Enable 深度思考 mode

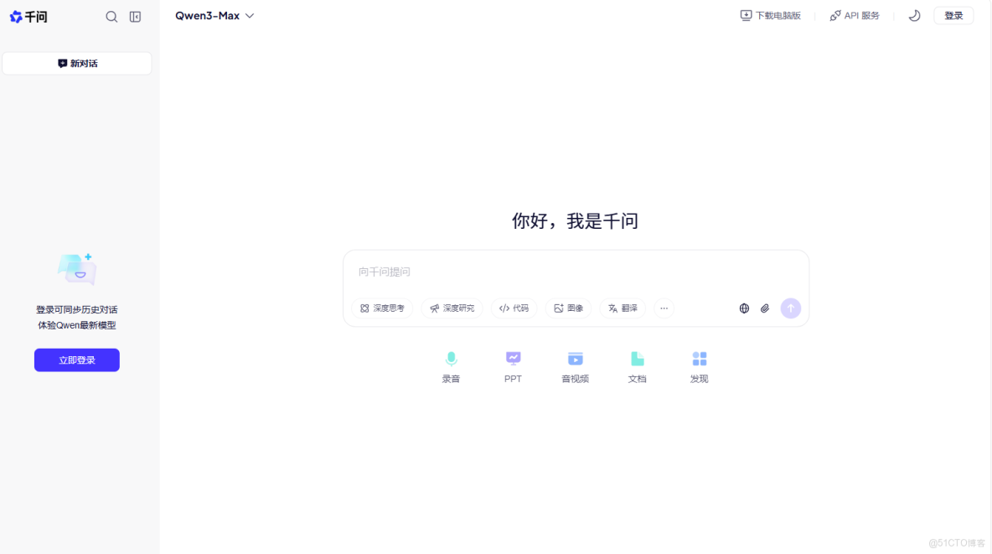(382, 308)
